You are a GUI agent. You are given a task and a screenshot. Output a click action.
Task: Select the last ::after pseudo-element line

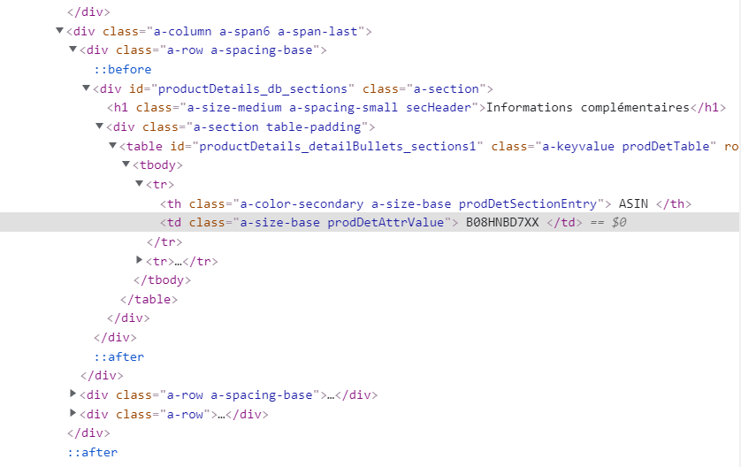click(x=92, y=452)
